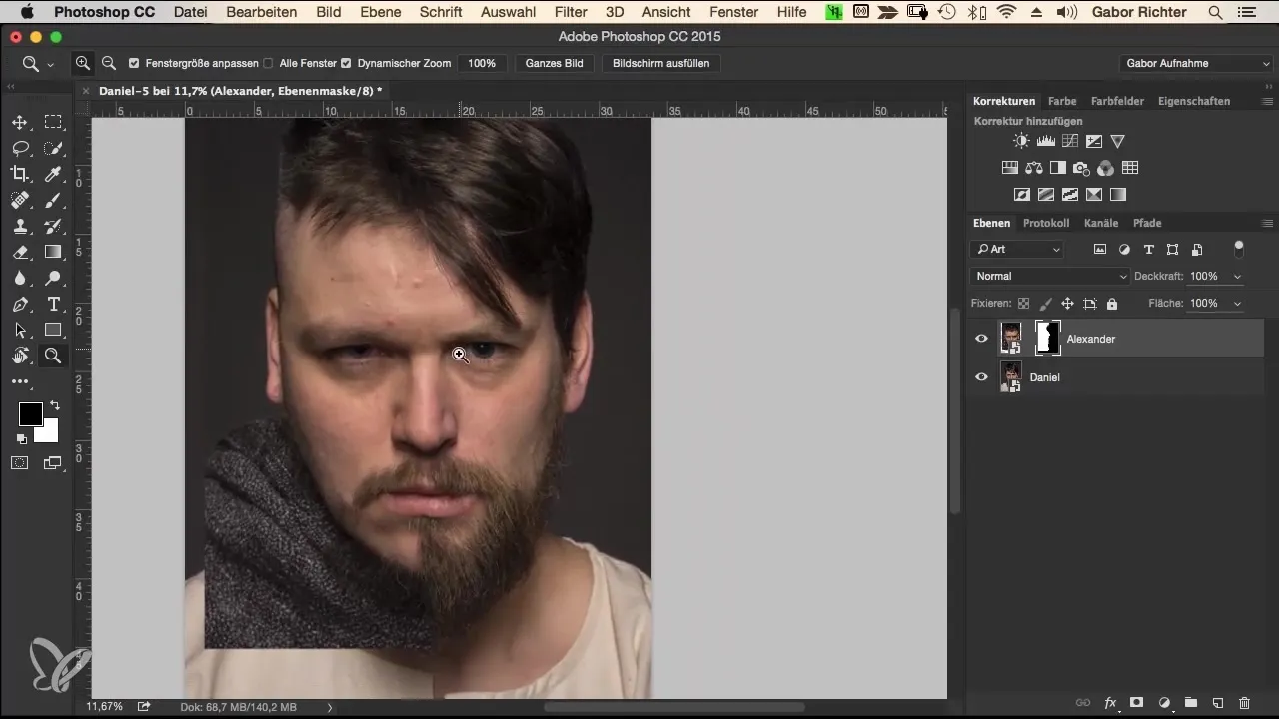Expand the status bar info arrow

330,707
